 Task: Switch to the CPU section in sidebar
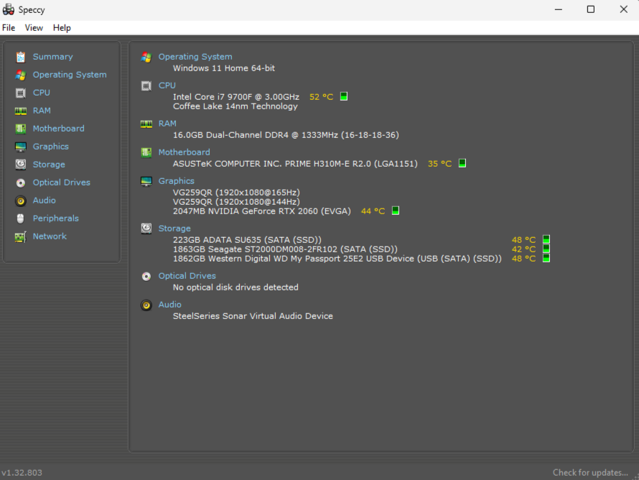tap(42, 93)
